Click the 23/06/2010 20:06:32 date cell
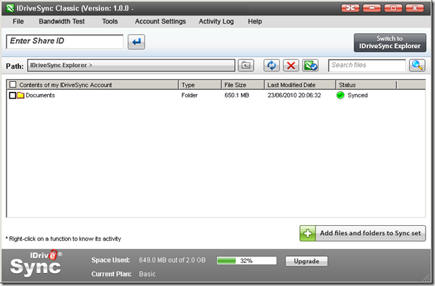435x286 pixels. point(294,95)
